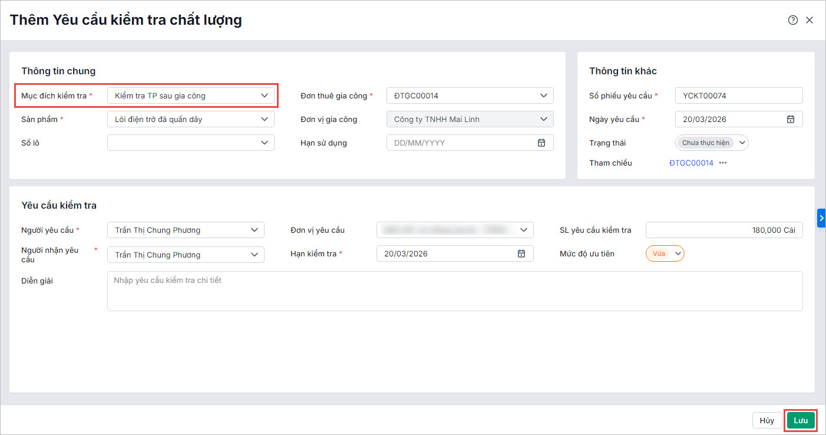The image size is (826, 435).
Task: Focus the Diễn giải description text area
Action: coord(454,291)
